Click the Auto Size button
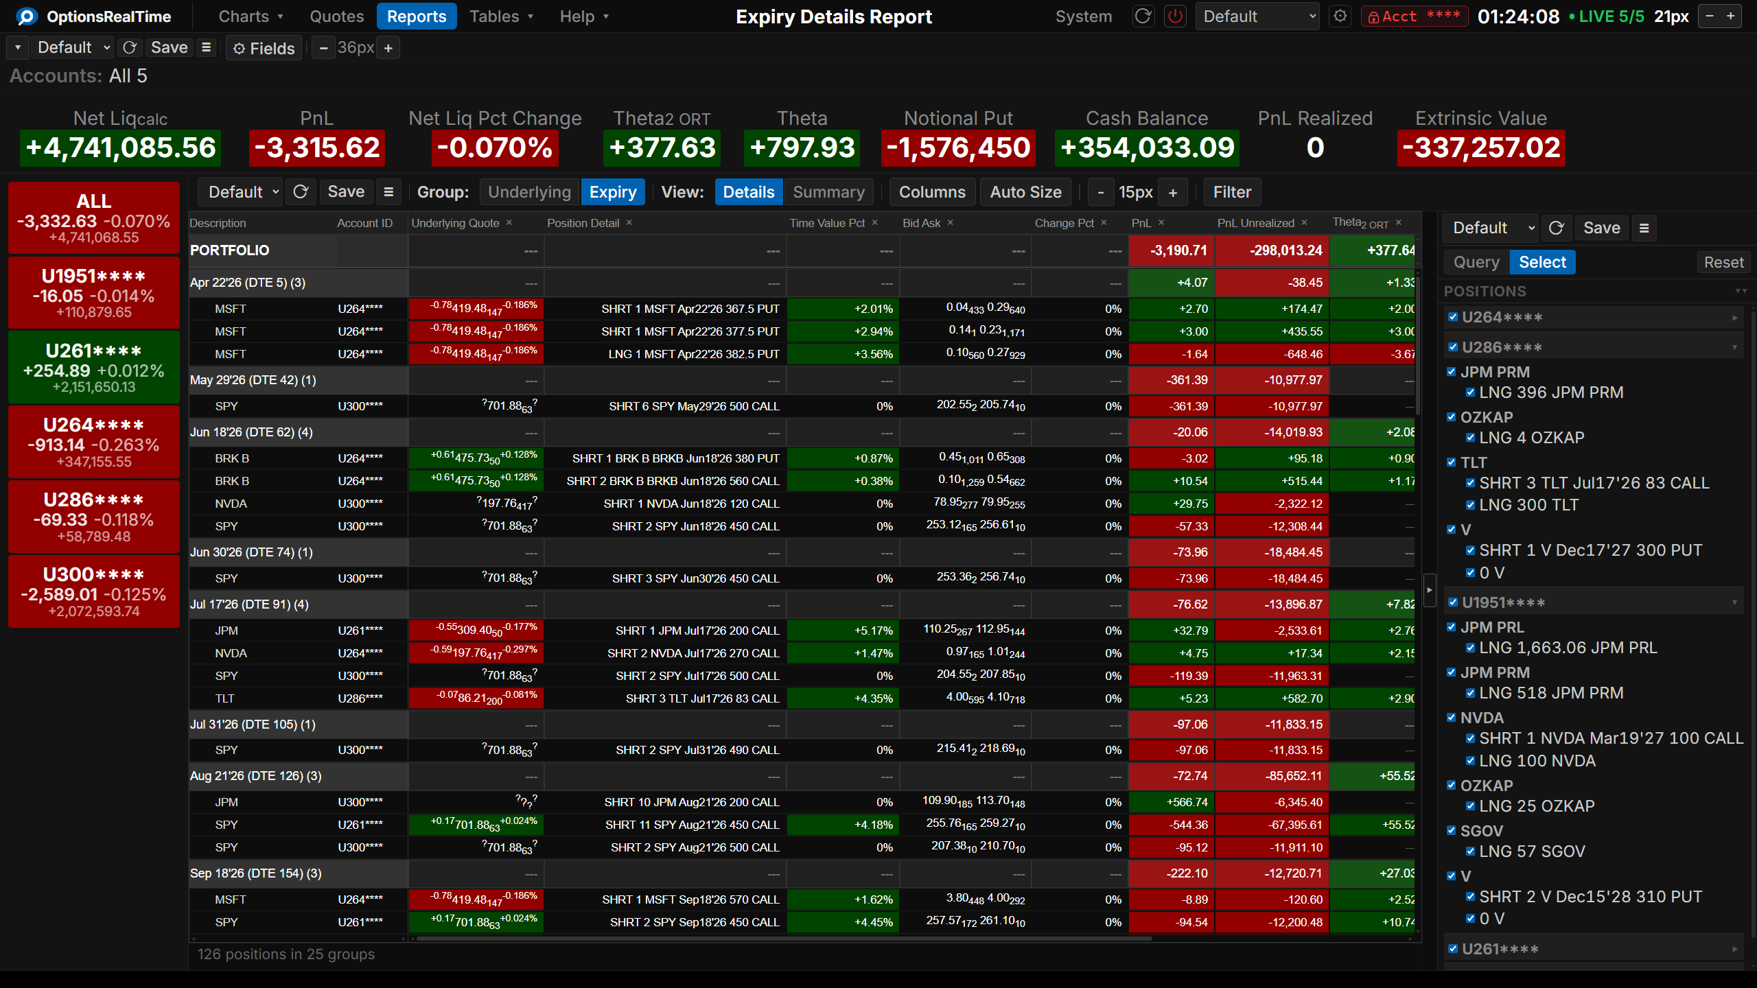 (1025, 192)
